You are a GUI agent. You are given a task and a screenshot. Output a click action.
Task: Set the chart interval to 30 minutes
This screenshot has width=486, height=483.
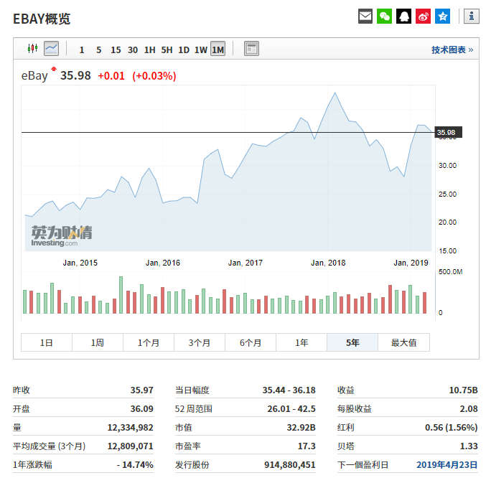point(133,50)
